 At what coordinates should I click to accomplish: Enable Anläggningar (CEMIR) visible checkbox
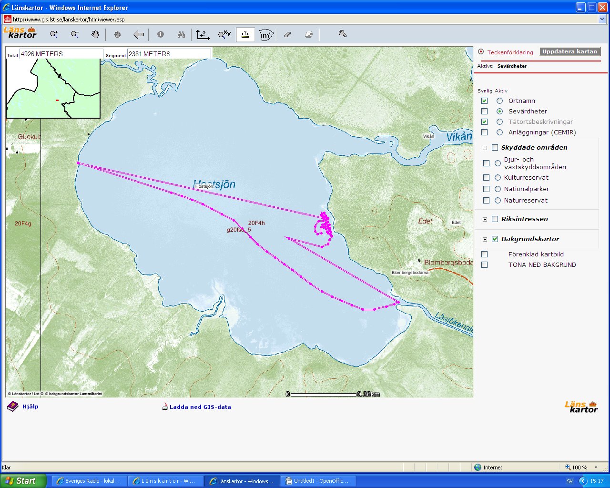pos(485,132)
